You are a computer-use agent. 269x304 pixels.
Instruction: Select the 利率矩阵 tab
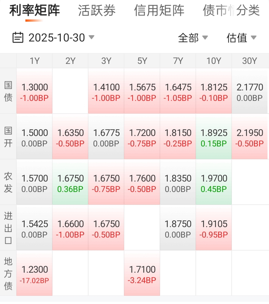tap(34, 10)
